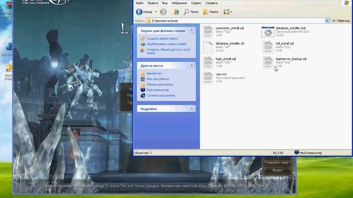Click Видео button in Lineage window
Image resolution: width=353 pixels, height=198 pixels.
(x=277, y=170)
